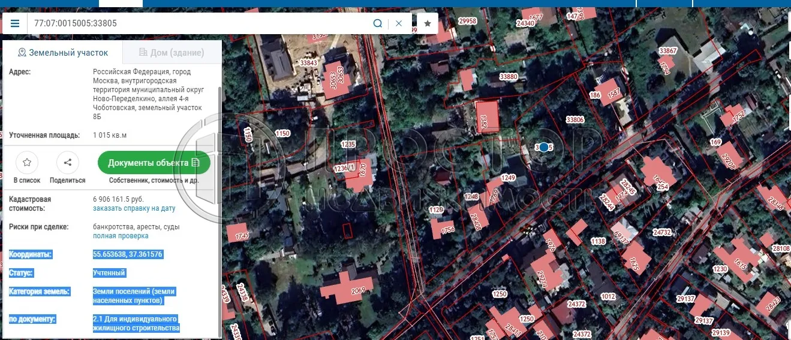Screen dimensions: 791x340
Task: Add parcel to list via 'В список' star
Action: [27, 162]
